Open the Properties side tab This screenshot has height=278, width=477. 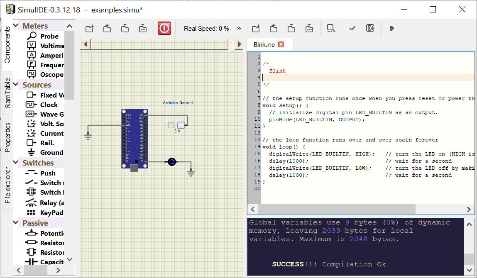pyautogui.click(x=7, y=137)
